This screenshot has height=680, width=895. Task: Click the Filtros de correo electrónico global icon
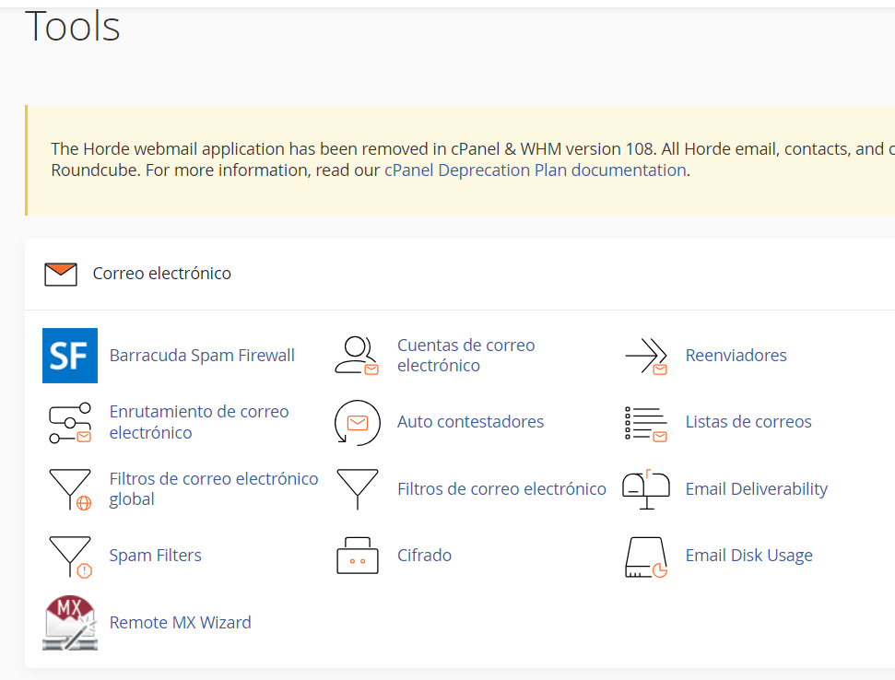(70, 489)
